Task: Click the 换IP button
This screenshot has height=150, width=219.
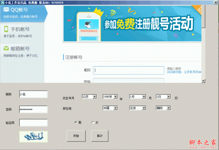Action: pyautogui.click(x=100, y=136)
